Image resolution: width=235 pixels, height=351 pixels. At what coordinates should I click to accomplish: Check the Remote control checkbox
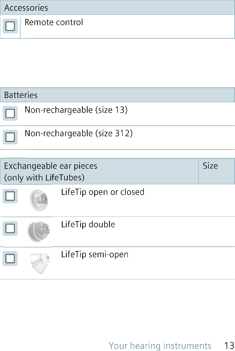[10, 26]
